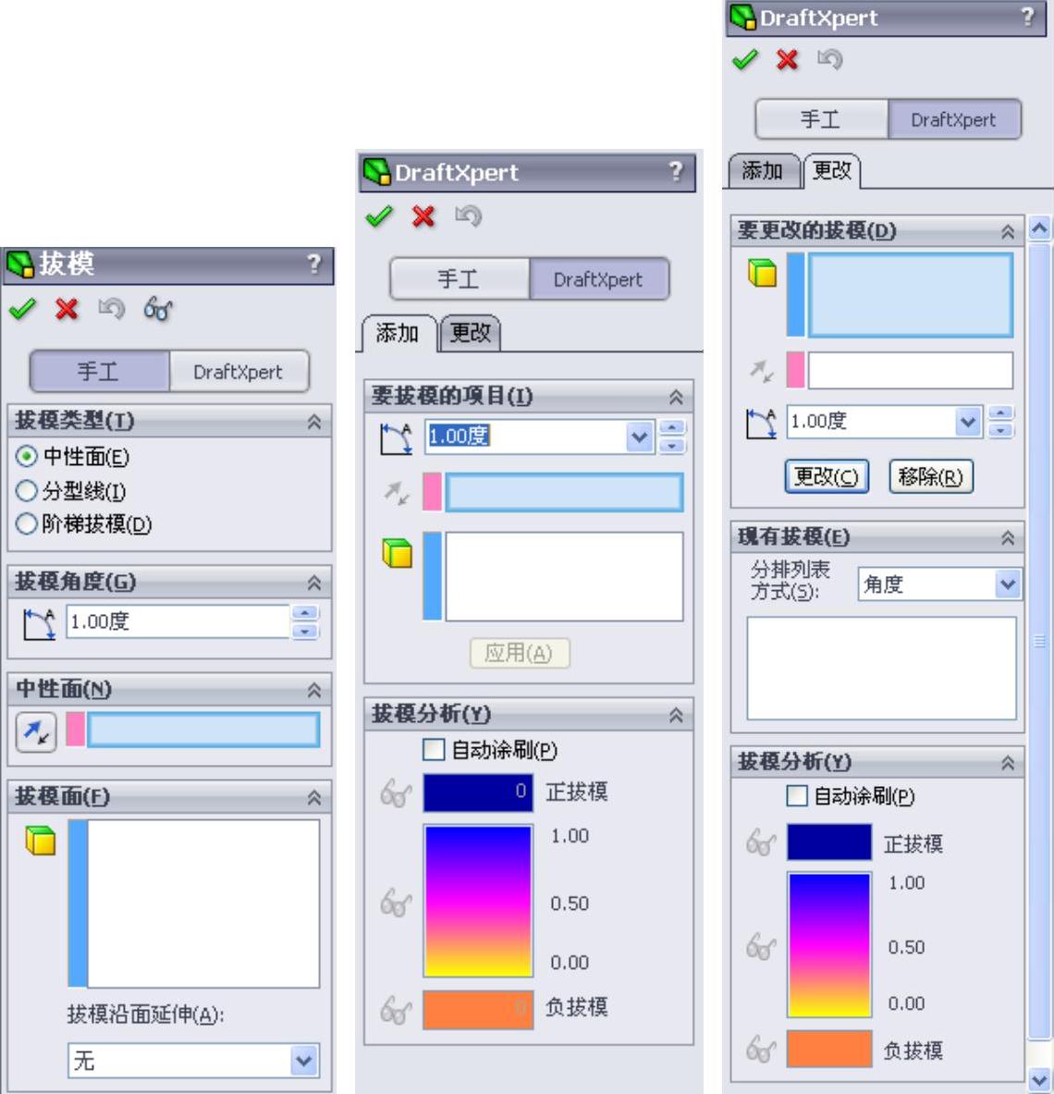Click orange 负拔模 color swatch in right panel
The width and height of the screenshot is (1054, 1094).
(x=829, y=1049)
